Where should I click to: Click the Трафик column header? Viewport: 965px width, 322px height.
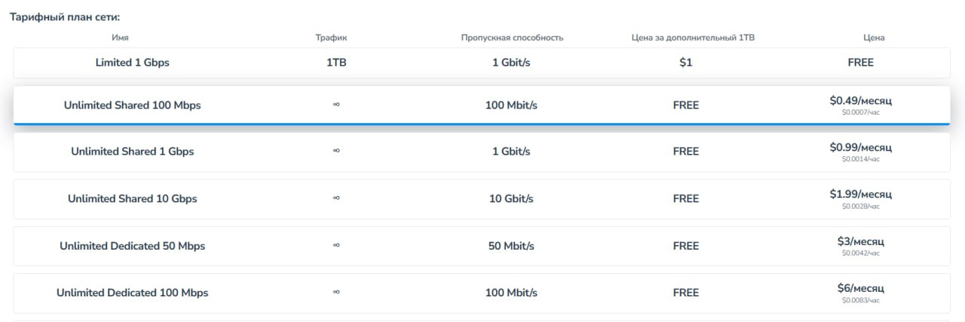332,38
